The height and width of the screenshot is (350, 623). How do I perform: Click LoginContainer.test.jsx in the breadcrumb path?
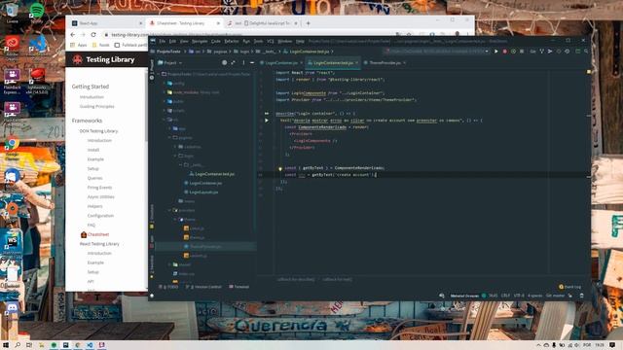click(310, 52)
